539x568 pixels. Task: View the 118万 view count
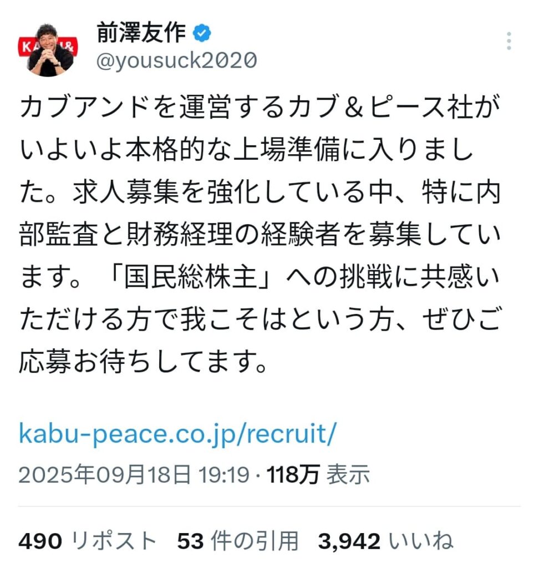pos(293,475)
